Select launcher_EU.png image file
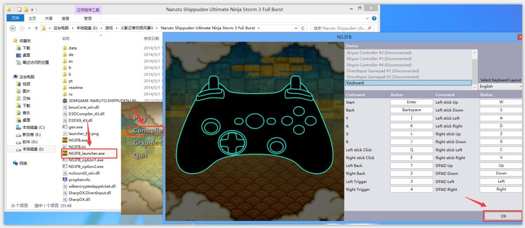 point(83,134)
